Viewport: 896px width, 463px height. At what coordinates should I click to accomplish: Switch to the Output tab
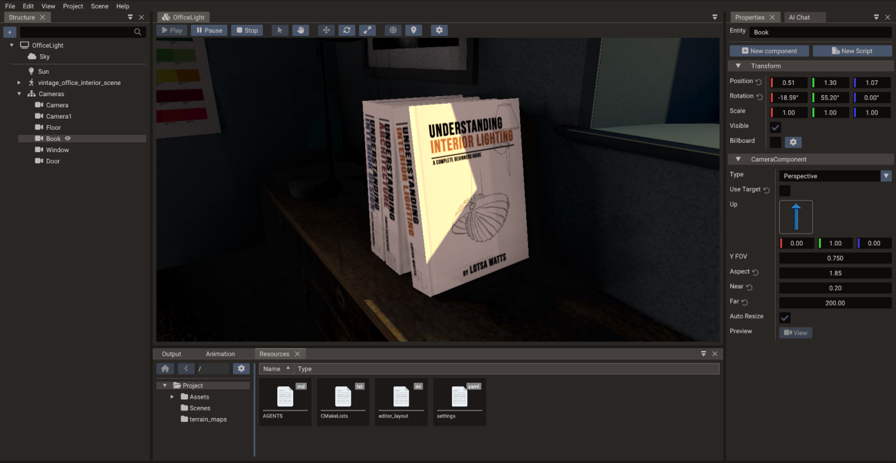pyautogui.click(x=172, y=354)
